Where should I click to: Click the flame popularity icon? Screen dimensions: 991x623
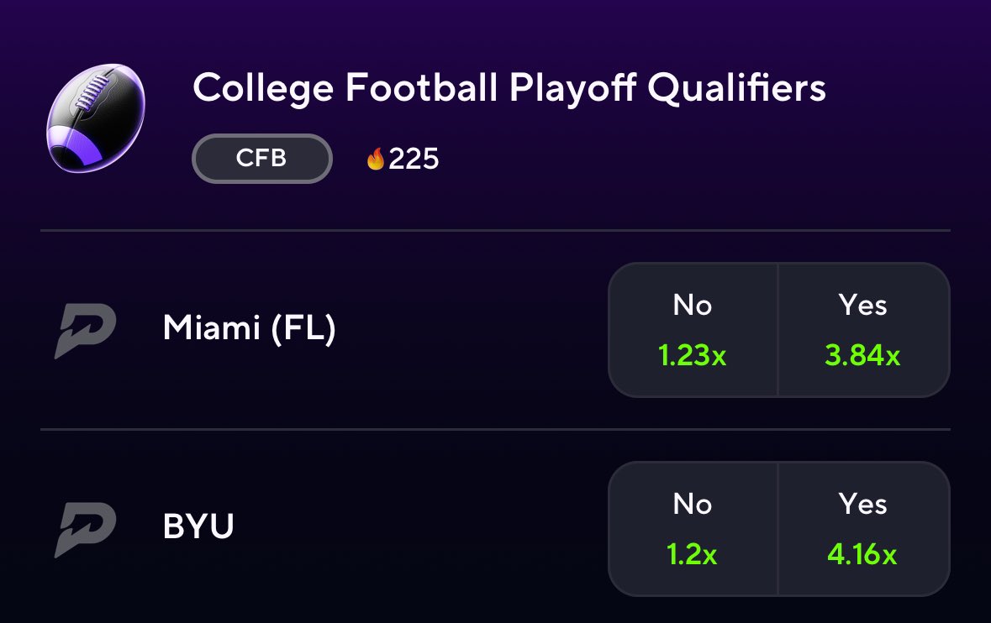376,159
